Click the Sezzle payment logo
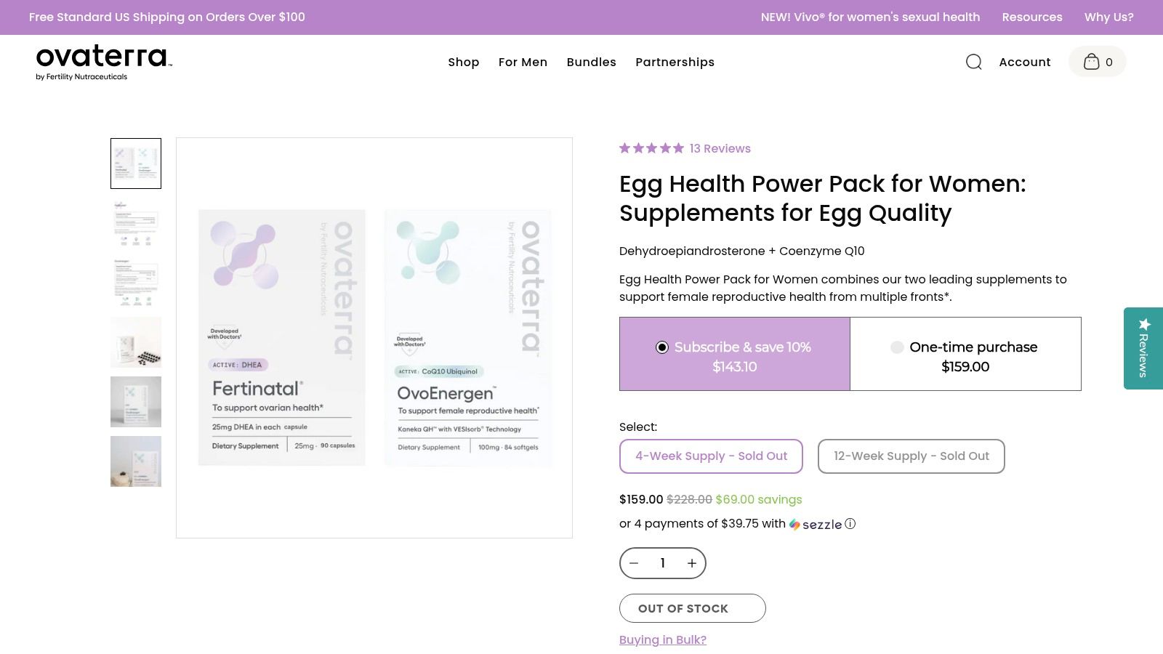 [817, 524]
